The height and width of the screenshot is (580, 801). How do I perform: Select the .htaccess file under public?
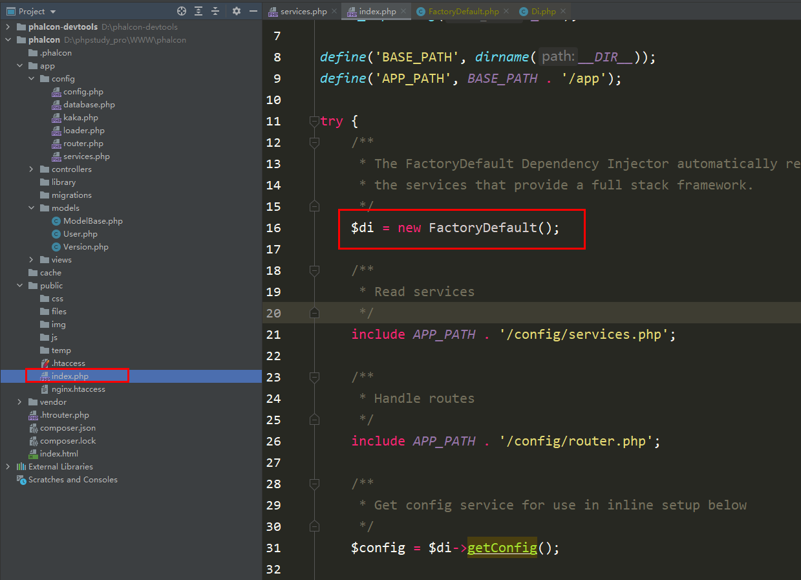68,363
